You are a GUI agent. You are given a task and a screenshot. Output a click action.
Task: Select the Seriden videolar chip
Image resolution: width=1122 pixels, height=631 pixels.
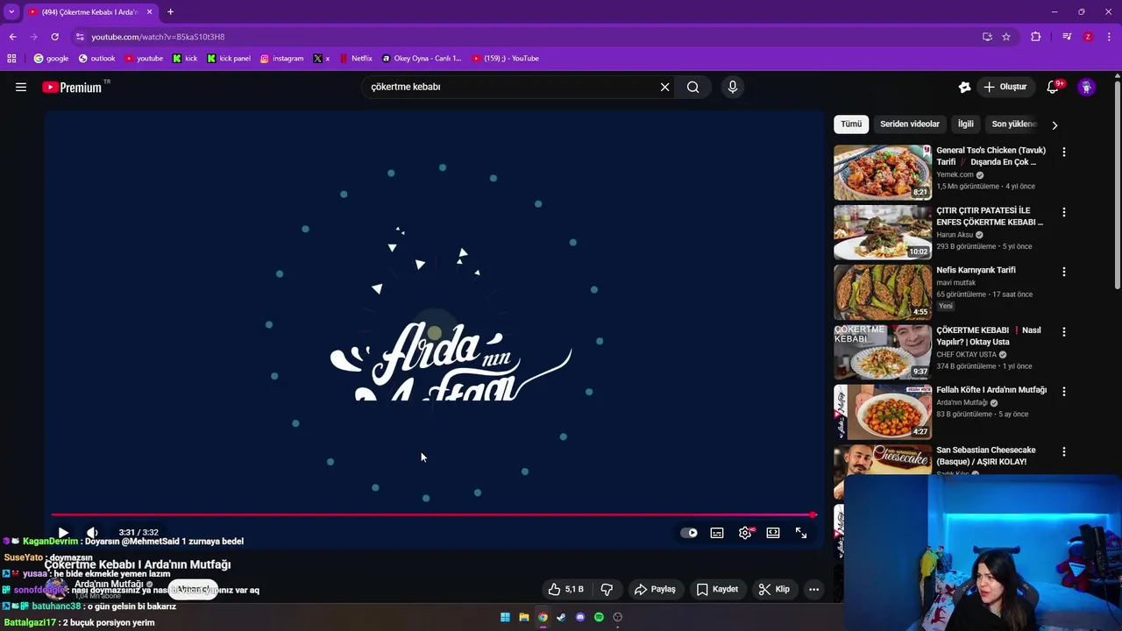coord(910,124)
